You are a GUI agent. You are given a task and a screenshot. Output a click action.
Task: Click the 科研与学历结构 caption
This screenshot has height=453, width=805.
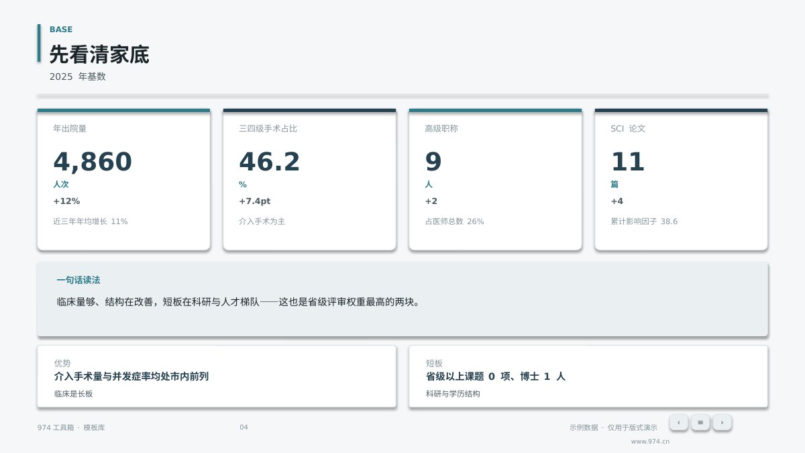click(x=453, y=394)
